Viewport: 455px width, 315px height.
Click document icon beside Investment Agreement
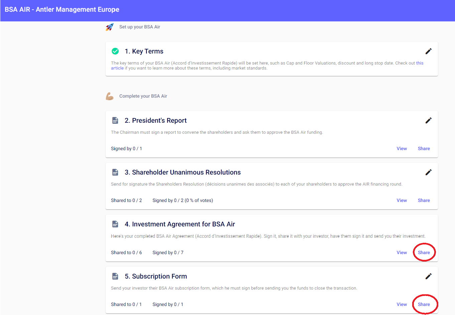115,224
